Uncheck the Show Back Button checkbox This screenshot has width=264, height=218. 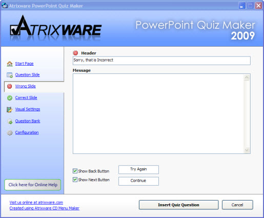[75, 171]
